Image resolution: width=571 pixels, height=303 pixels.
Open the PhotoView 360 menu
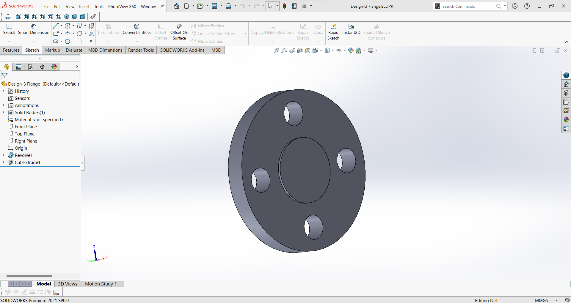(x=122, y=6)
